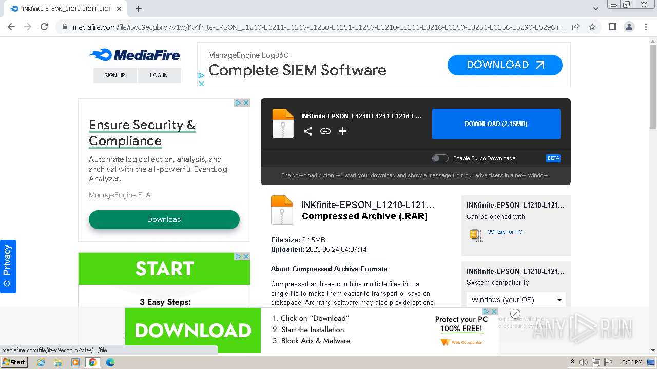657x369 pixels.
Task: Click 'About Compressed Archive Formats' heading
Action: (x=329, y=269)
